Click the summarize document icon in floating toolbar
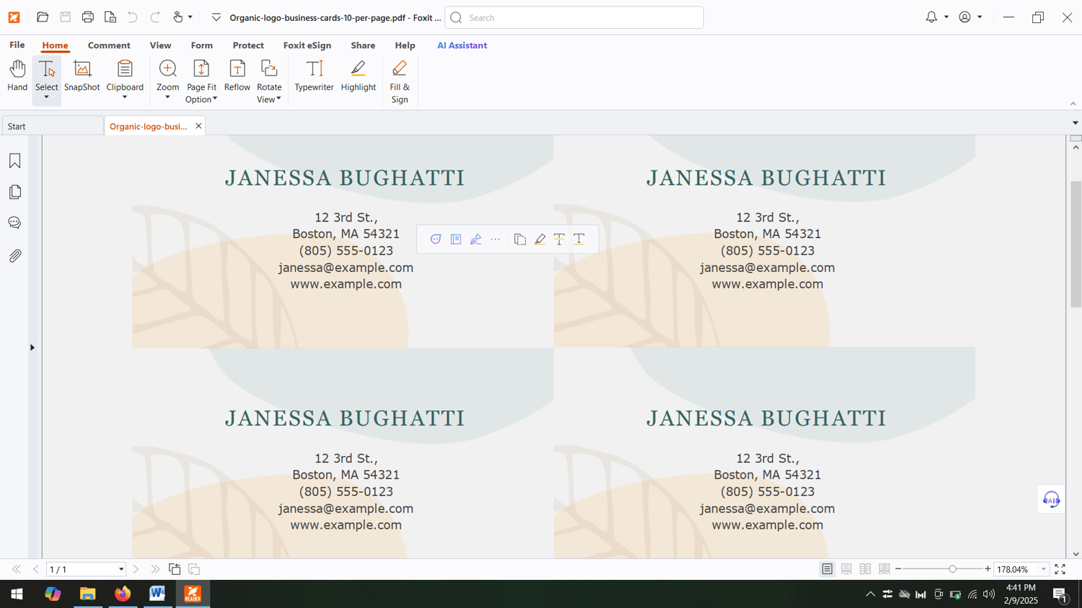 coord(456,239)
